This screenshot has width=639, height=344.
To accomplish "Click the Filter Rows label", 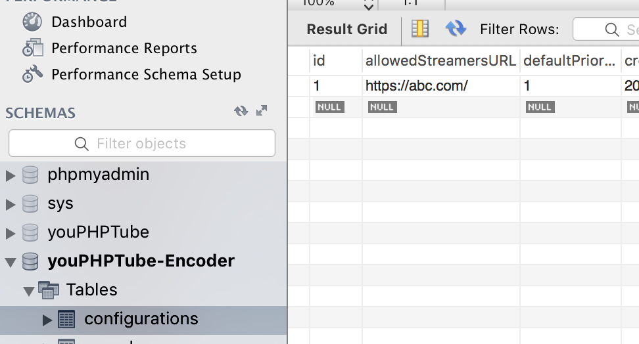I will pos(519,30).
